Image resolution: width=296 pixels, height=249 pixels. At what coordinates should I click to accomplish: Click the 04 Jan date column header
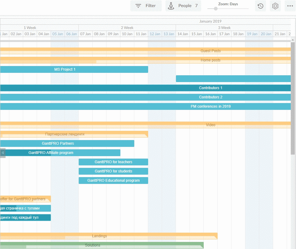point(44,34)
